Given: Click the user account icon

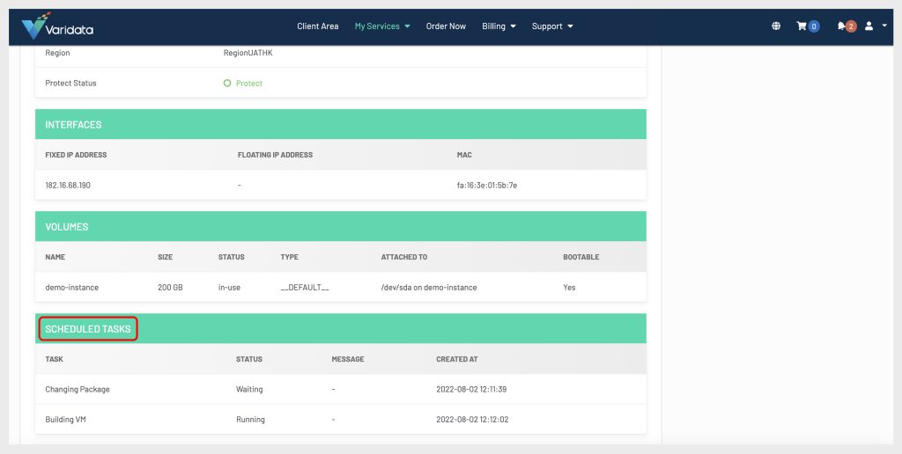Looking at the screenshot, I should click(x=869, y=26).
